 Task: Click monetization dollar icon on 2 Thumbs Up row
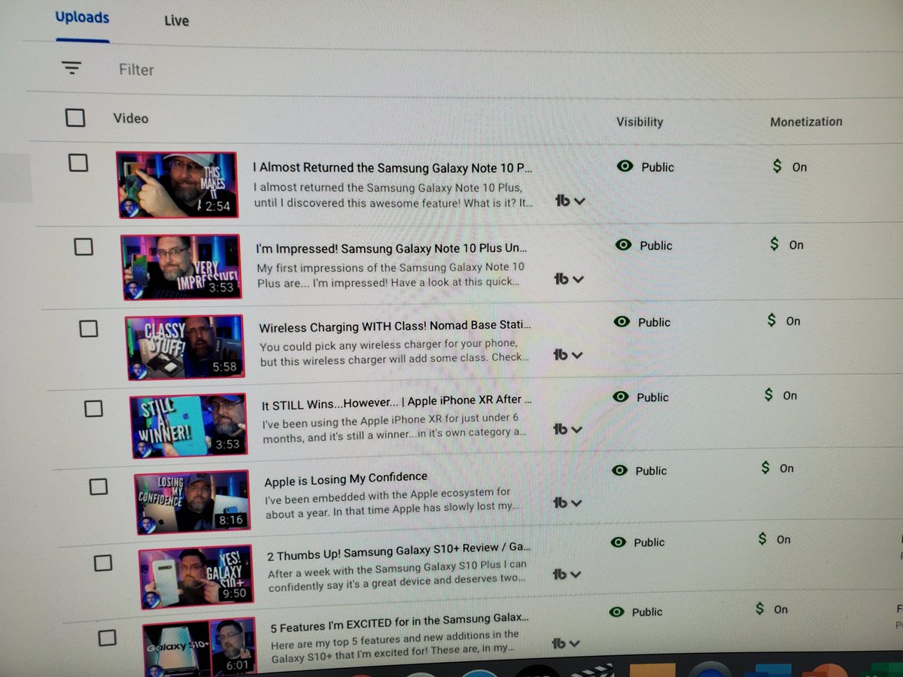tap(762, 539)
